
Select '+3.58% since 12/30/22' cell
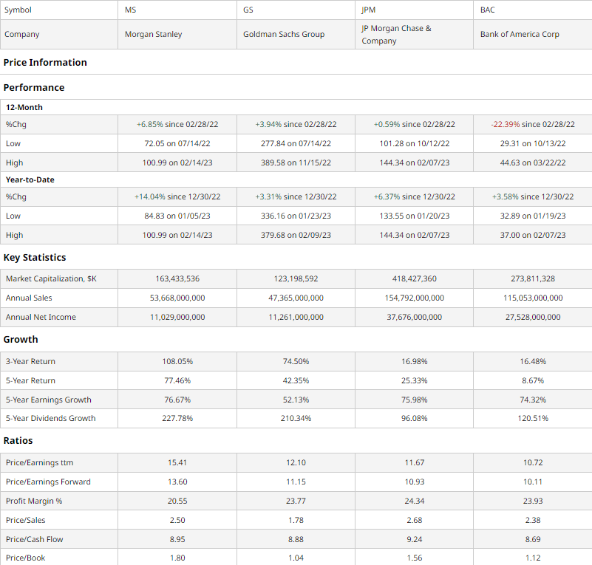[533, 197]
